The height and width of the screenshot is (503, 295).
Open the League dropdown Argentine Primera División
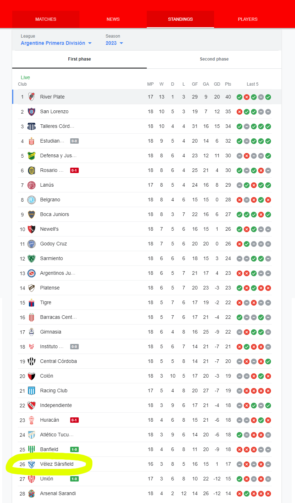56,43
